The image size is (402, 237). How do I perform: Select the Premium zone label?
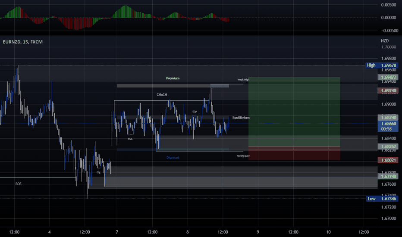[173, 78]
